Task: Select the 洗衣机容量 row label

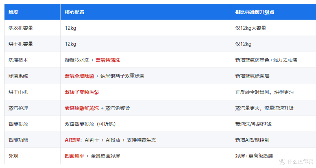Action: pos(21,28)
